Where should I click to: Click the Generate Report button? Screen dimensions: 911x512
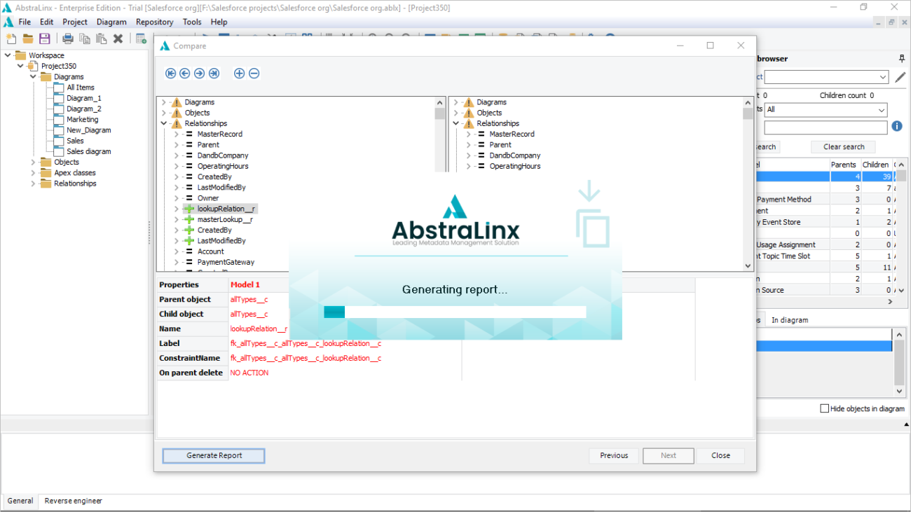pyautogui.click(x=213, y=455)
